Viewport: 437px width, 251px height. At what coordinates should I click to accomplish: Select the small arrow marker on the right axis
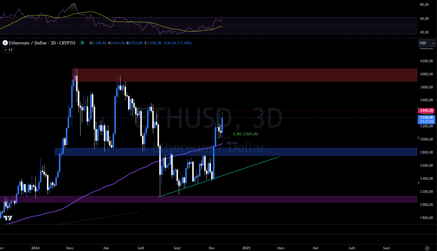[418, 183]
